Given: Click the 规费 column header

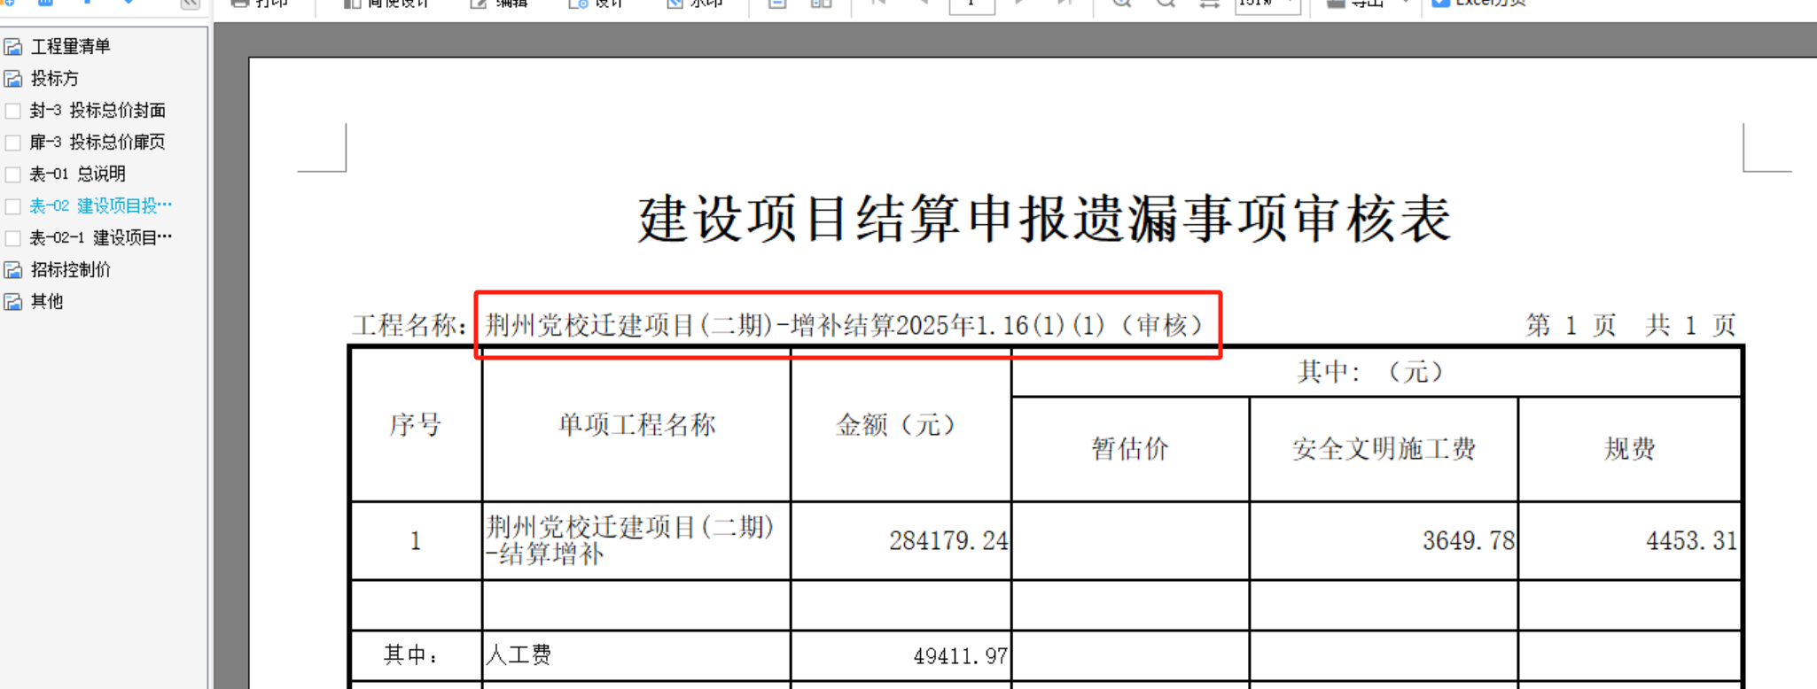Looking at the screenshot, I should (x=1630, y=449).
